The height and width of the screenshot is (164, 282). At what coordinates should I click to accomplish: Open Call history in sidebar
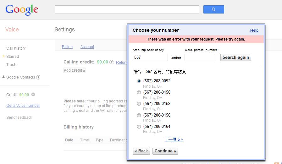click(16, 48)
